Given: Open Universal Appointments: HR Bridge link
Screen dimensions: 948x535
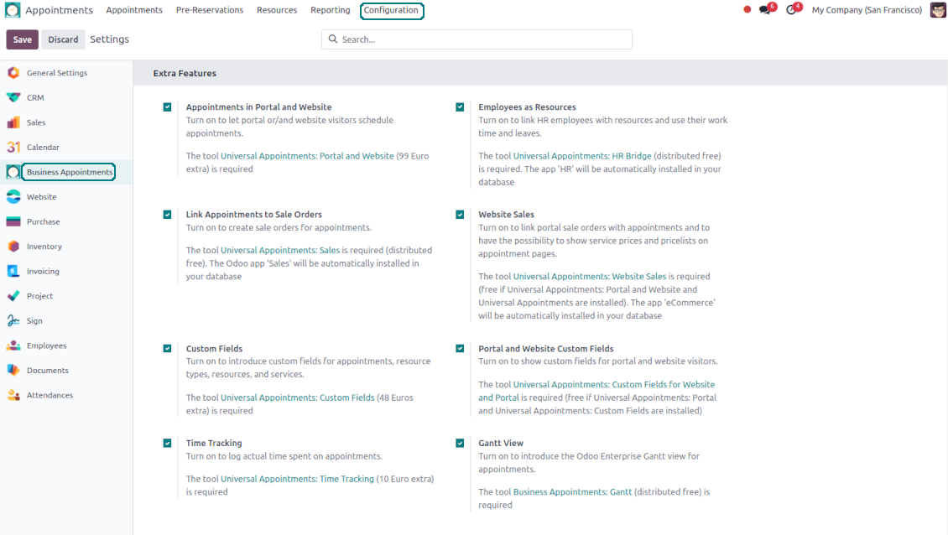Looking at the screenshot, I should [x=582, y=156].
